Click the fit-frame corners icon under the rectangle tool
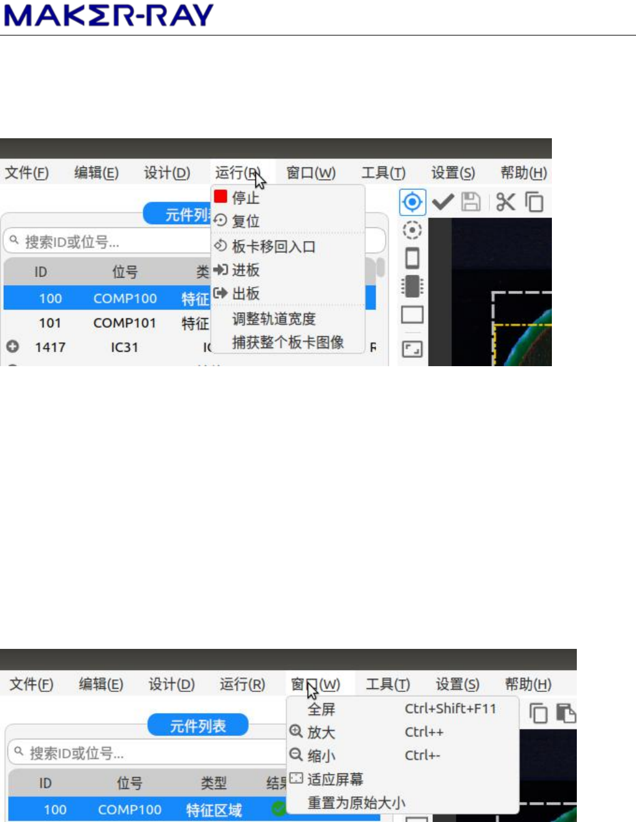This screenshot has height=822, width=636. point(412,349)
